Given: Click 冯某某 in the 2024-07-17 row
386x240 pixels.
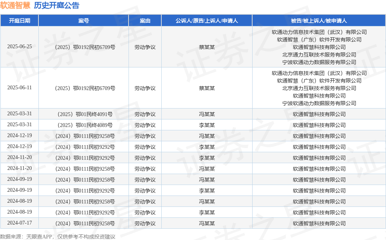Looking at the screenshot, I should pyautogui.click(x=207, y=223).
